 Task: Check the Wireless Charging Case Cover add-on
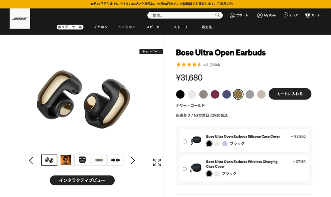[x=184, y=169]
